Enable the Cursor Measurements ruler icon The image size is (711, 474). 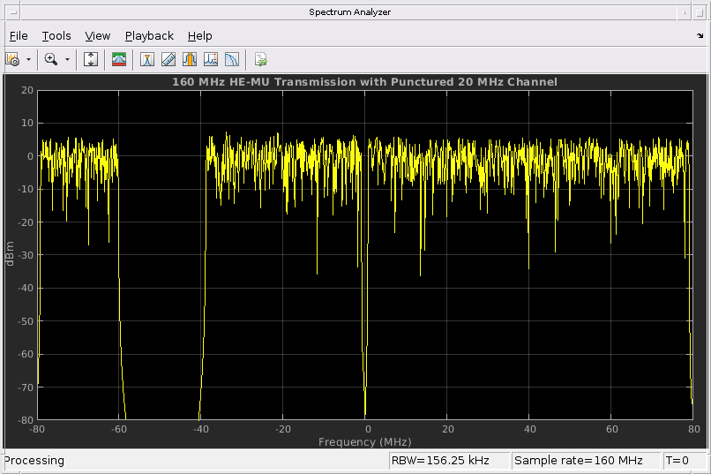pyautogui.click(x=168, y=59)
